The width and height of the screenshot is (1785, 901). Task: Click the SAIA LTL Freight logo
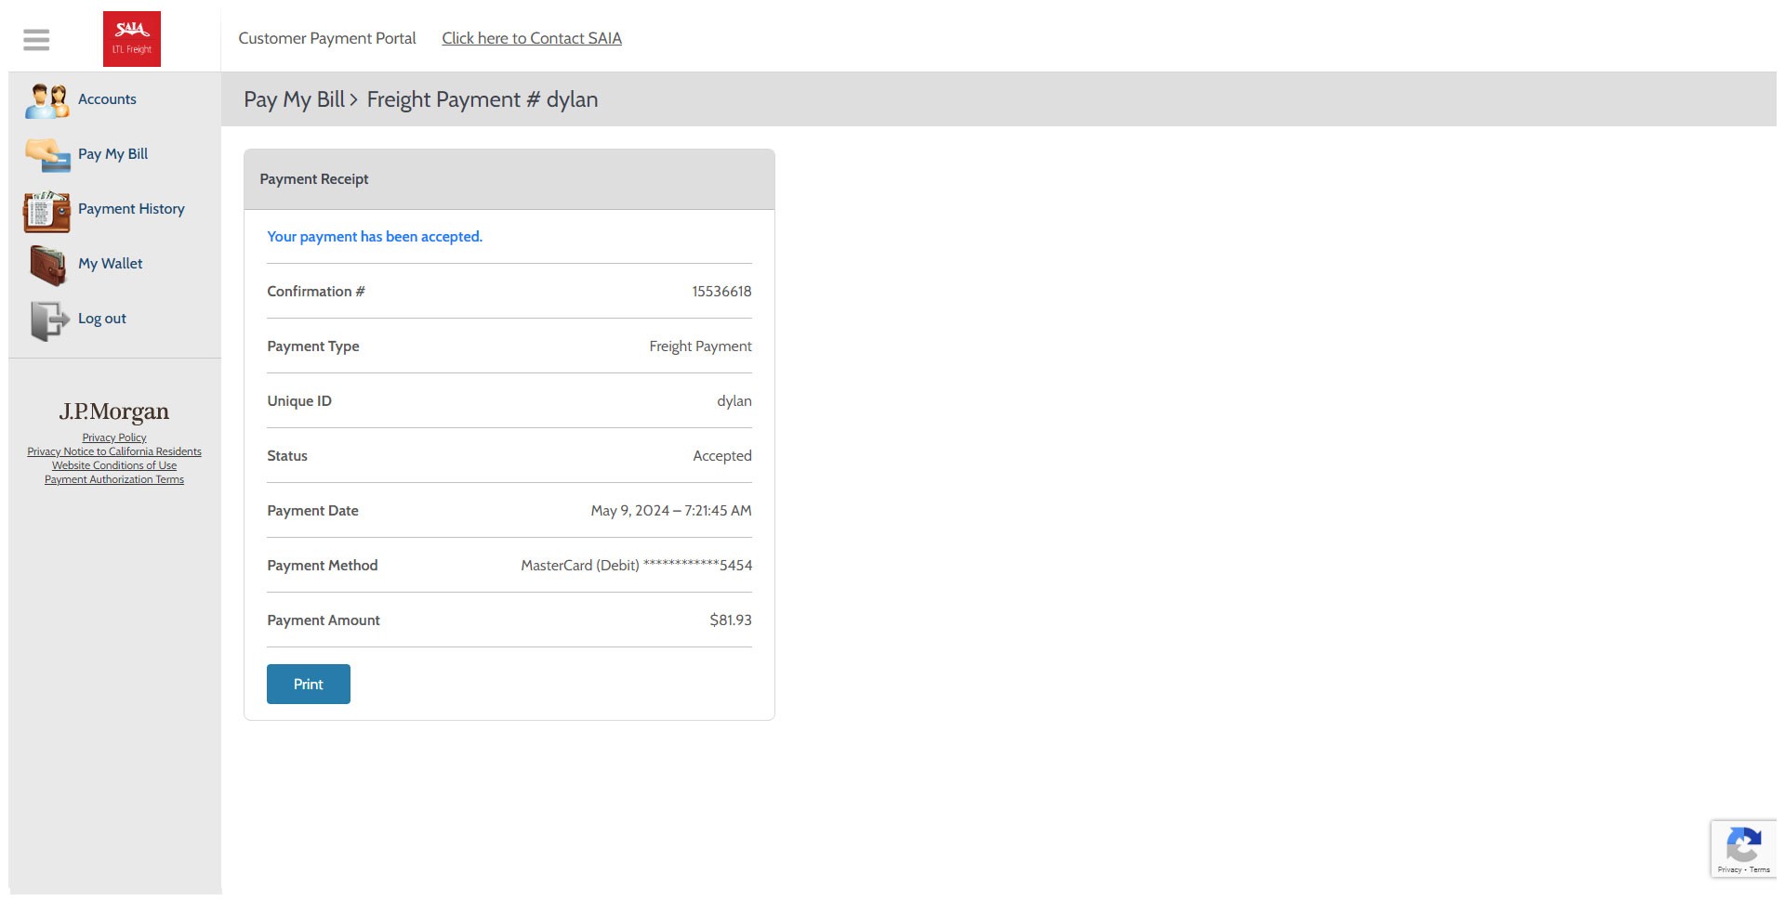132,39
